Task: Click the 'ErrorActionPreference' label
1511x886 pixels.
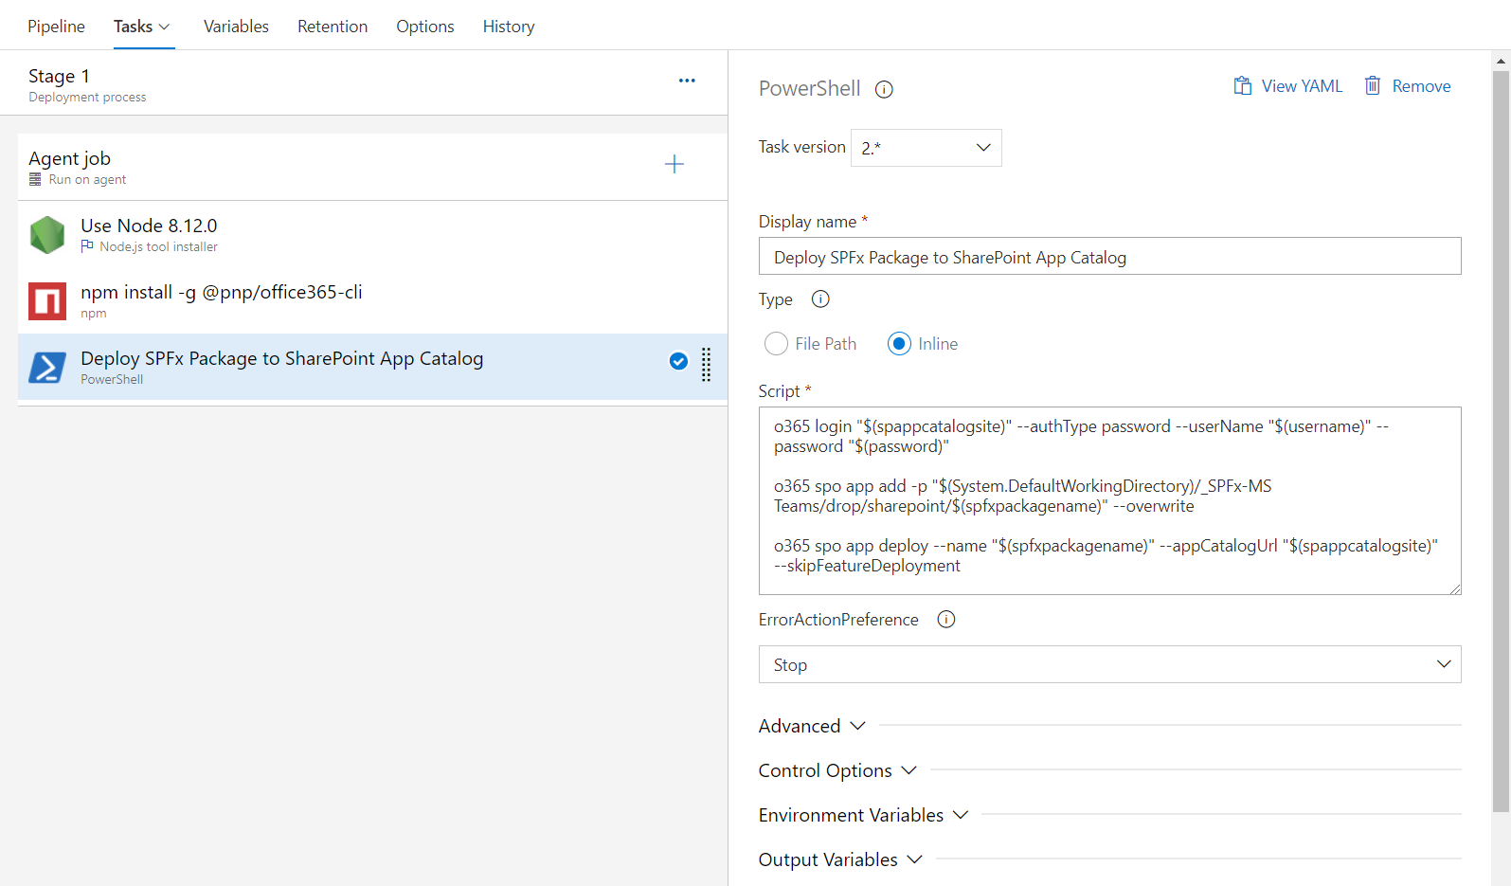Action: 838,620
